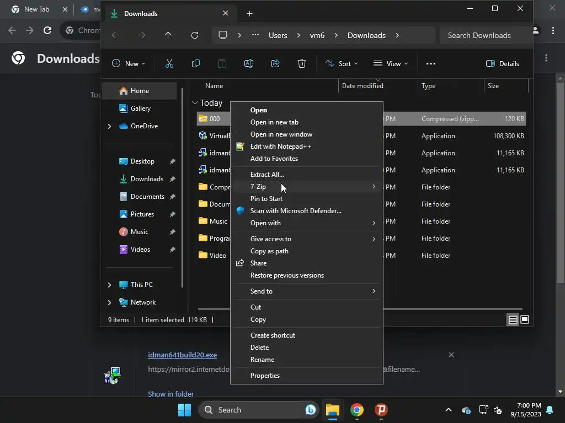The width and height of the screenshot is (565, 423).
Task: Refresh the Downloads folder
Action: (x=195, y=35)
